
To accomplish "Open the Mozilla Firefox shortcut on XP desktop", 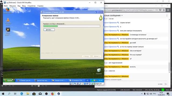I will (8, 10).
